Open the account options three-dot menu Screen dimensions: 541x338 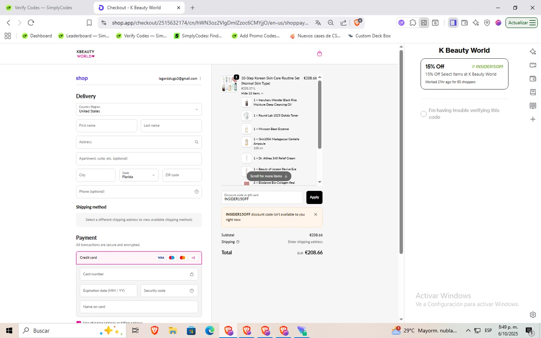coord(200,79)
